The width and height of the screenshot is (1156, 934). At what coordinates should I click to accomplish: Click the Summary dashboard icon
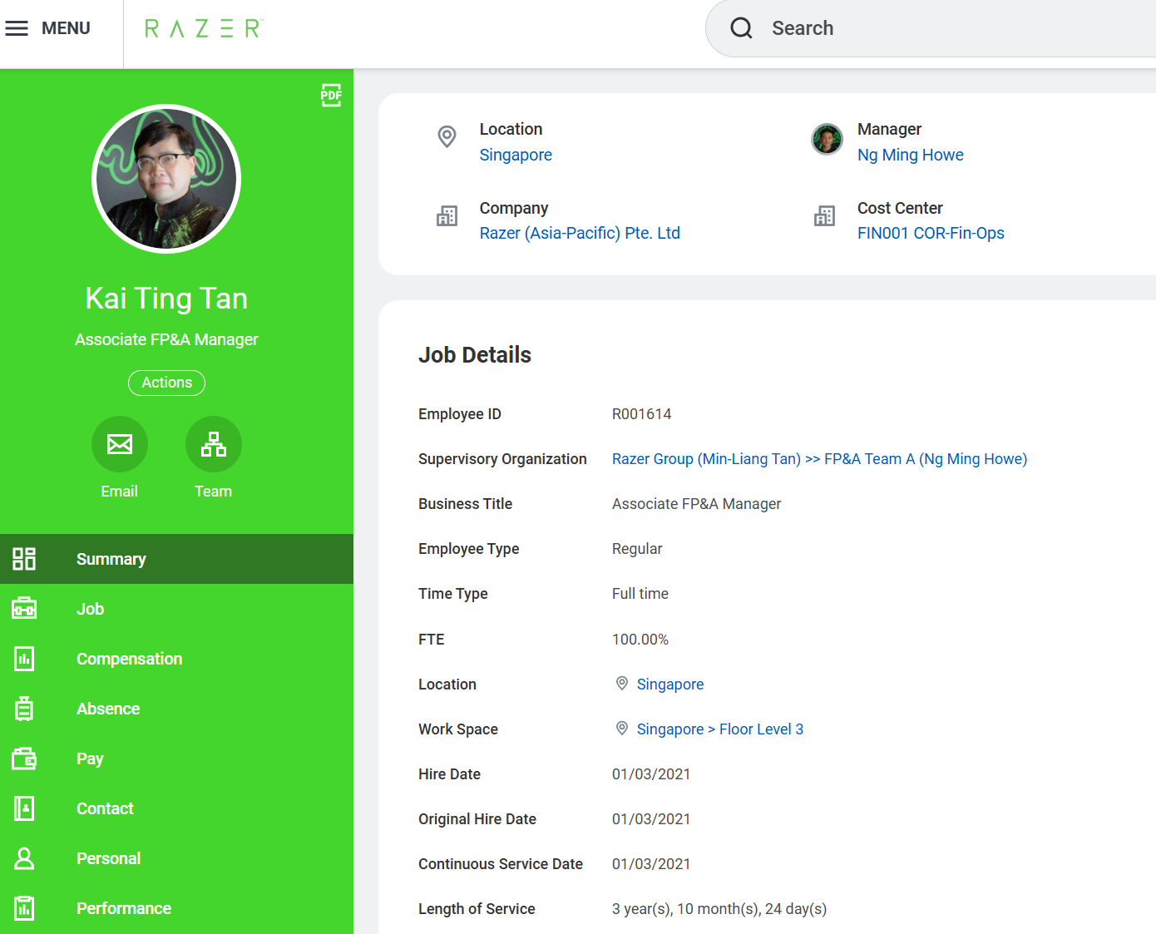point(24,559)
